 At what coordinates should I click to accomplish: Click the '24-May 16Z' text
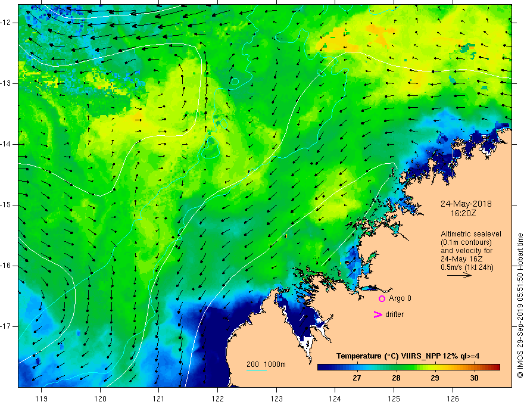(461, 259)
